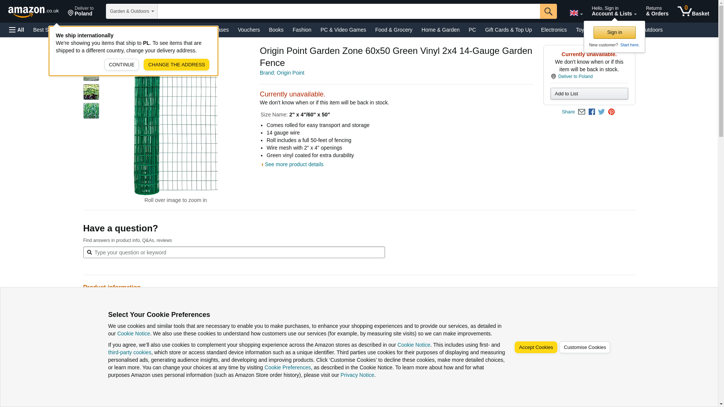Open the All hamburger menu
The image size is (724, 407).
(17, 30)
